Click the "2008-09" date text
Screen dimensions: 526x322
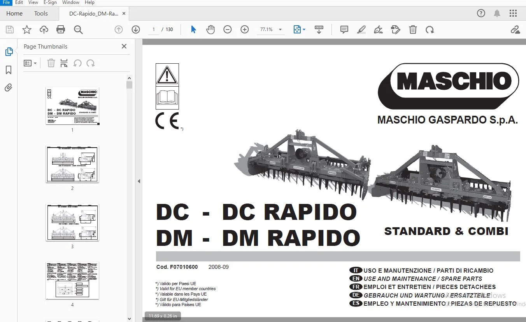219,267
